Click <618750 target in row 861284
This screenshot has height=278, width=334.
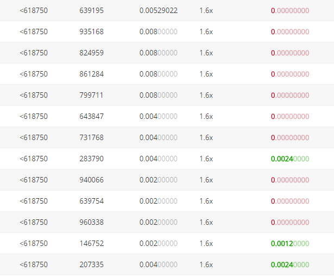coord(34,74)
